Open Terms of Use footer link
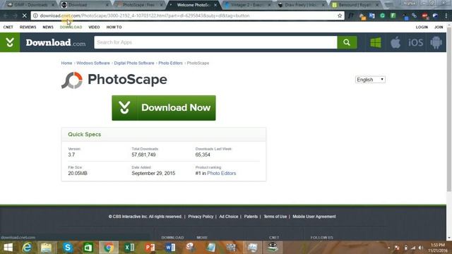This screenshot has height=254, width=452. point(275,217)
